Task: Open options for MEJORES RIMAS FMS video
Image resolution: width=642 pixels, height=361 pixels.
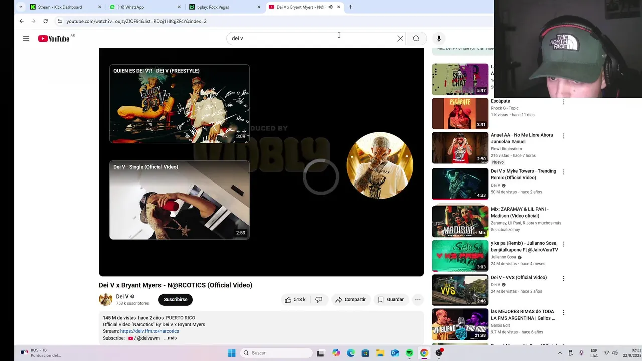Action: click(x=564, y=312)
